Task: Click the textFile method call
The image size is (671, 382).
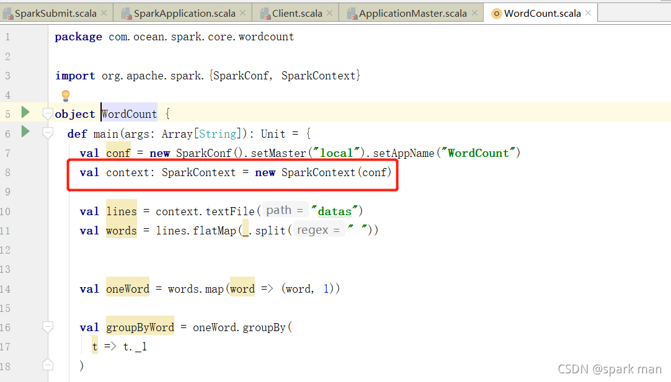Action: click(230, 211)
